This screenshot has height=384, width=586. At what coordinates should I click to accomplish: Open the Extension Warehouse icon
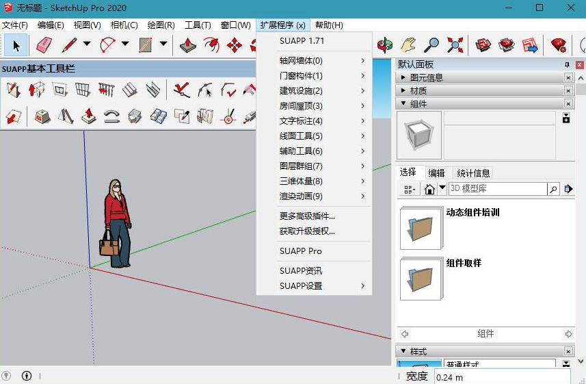(x=507, y=45)
